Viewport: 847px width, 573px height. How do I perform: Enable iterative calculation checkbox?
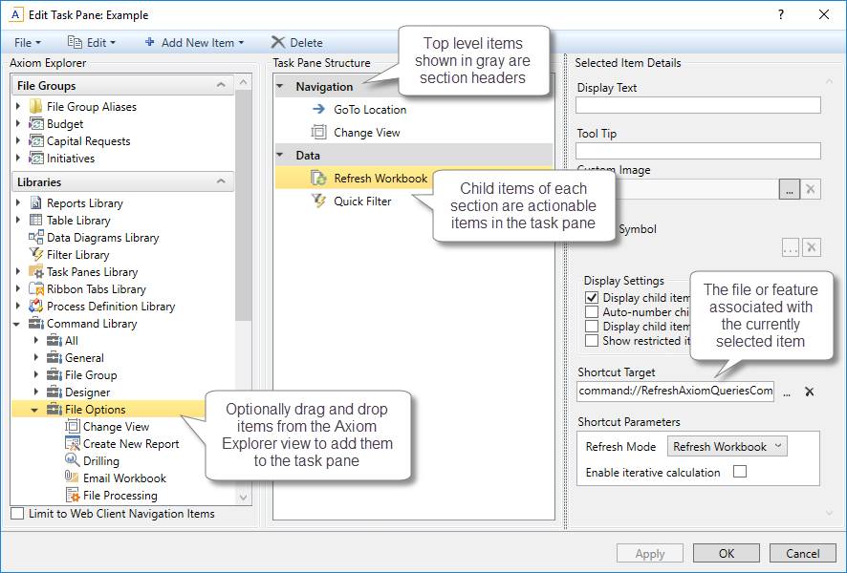pyautogui.click(x=739, y=472)
